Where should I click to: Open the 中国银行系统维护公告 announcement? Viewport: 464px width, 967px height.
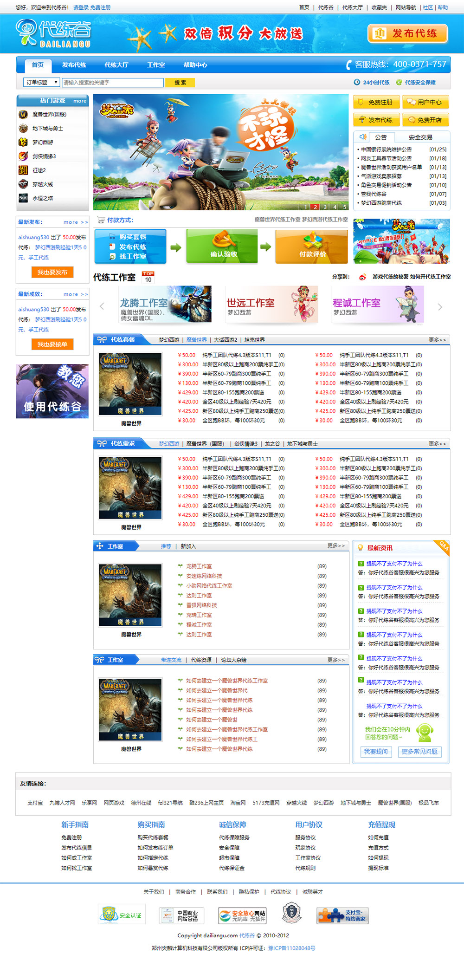tap(386, 149)
